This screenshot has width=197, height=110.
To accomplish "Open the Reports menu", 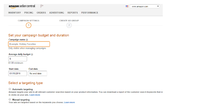I will click(73, 13).
